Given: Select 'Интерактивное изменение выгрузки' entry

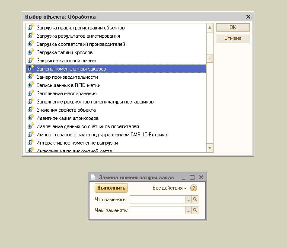Looking at the screenshot, I should [x=77, y=143].
